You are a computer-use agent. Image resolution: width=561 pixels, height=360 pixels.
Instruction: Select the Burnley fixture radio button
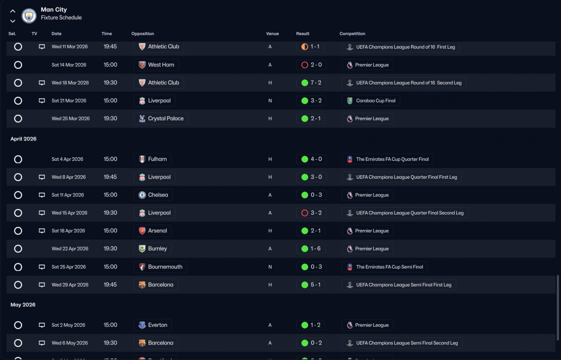pyautogui.click(x=18, y=249)
